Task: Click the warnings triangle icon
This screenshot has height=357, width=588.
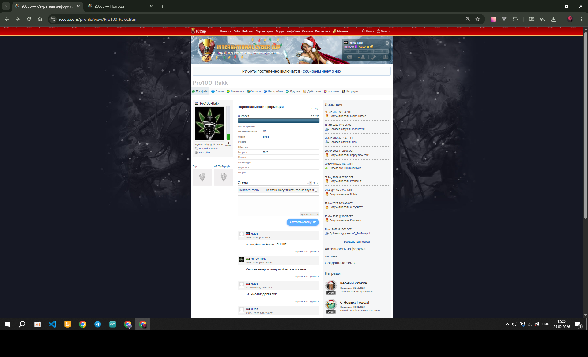Action: [363, 57]
